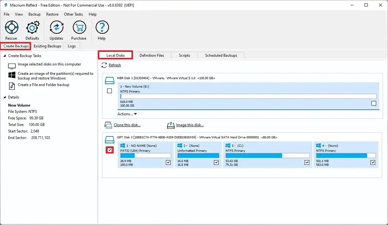Enable the checkbox on the C: partition
Viewport: 388px width, 225px height.
pyautogui.click(x=307, y=162)
